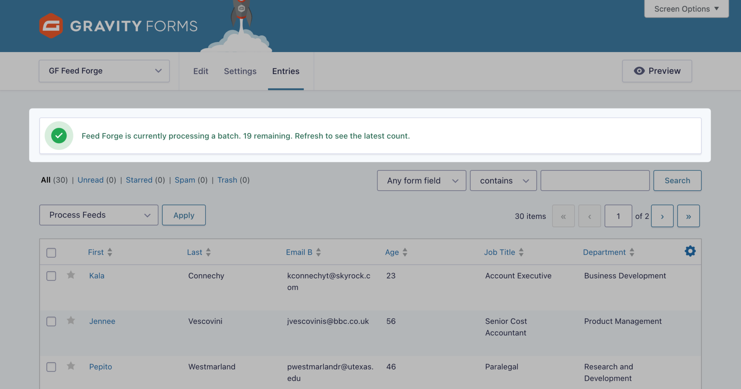The height and width of the screenshot is (389, 741).
Task: Jump to last page of entries
Action: click(x=688, y=216)
